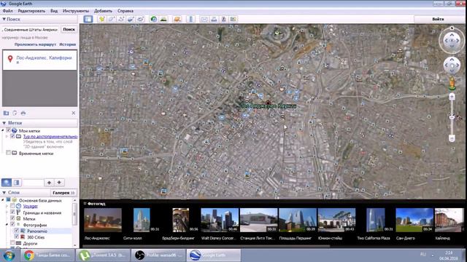Image resolution: width=467 pixels, height=262 pixels.
Task: Collapse the Метки panel
Action: click(4, 123)
